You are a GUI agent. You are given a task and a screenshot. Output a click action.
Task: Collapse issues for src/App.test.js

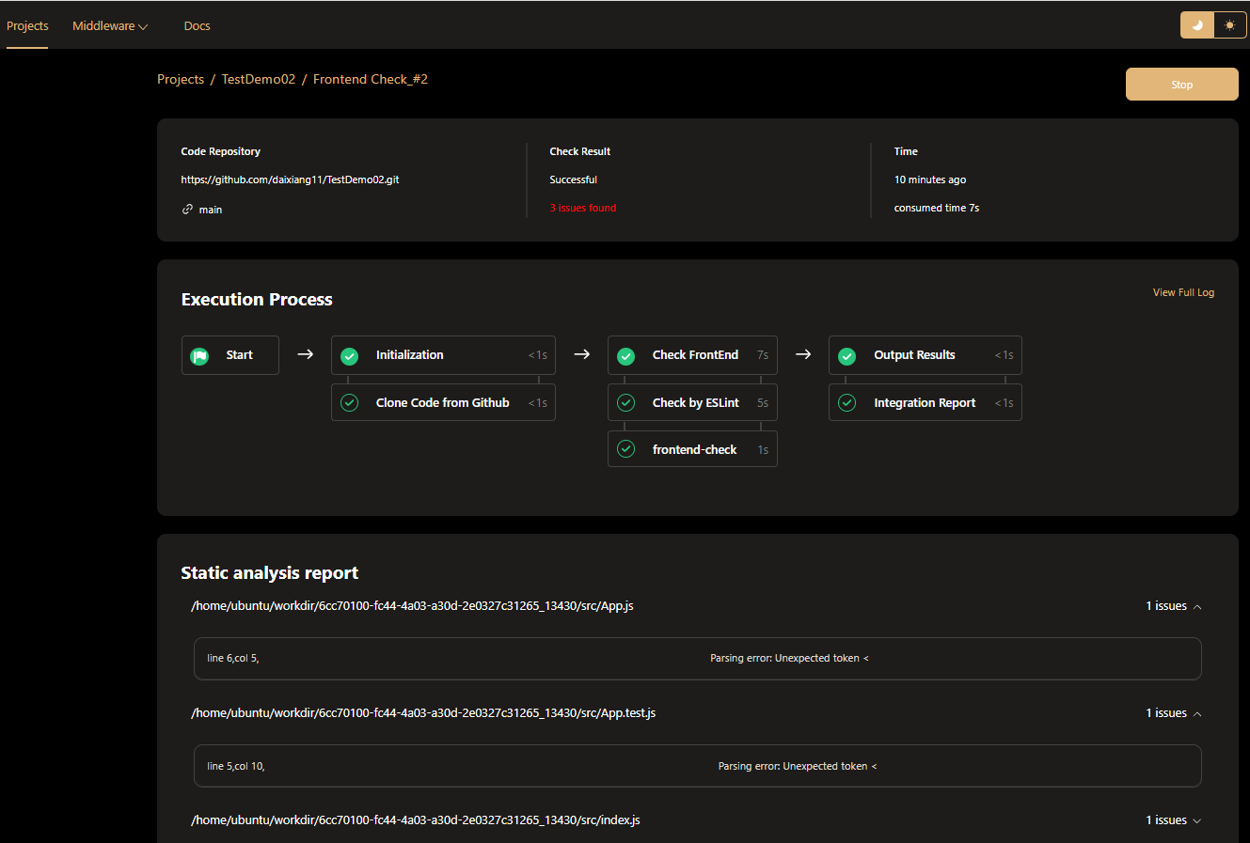point(1197,713)
